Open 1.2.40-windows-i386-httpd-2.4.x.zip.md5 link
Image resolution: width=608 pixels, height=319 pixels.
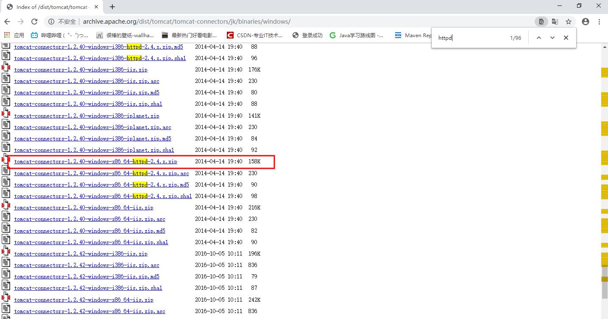click(x=98, y=47)
